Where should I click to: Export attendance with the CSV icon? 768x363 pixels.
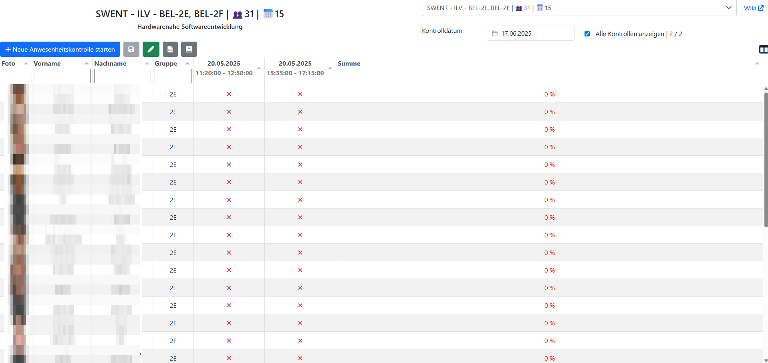tap(170, 49)
